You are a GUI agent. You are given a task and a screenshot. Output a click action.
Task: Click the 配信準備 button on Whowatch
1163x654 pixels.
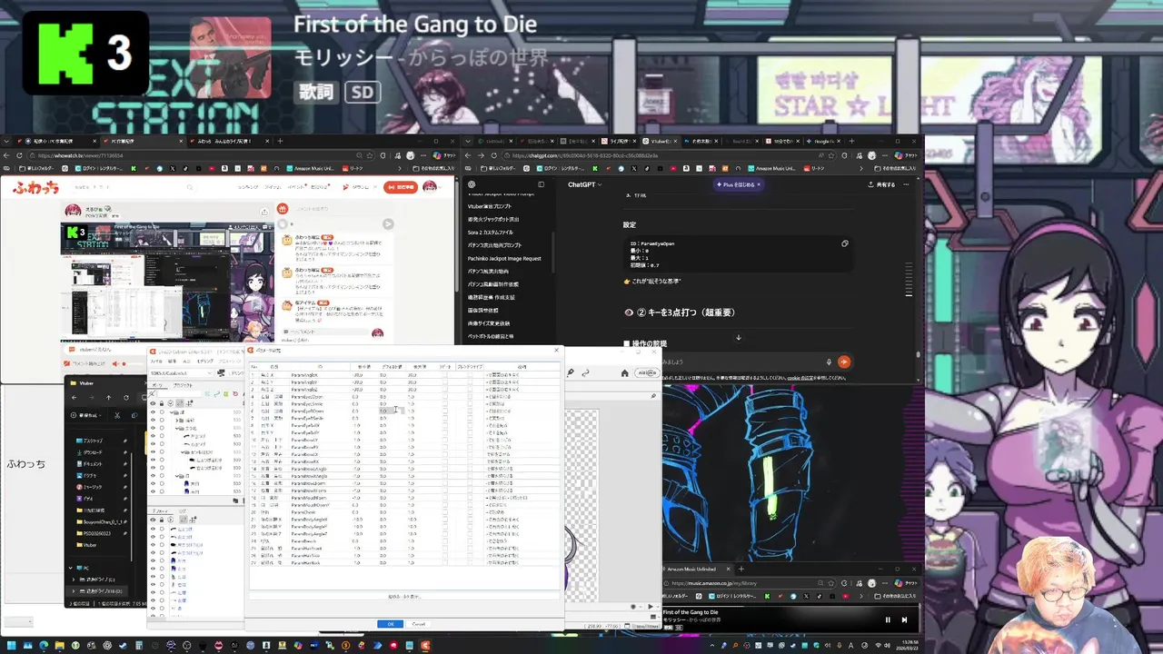(401, 187)
